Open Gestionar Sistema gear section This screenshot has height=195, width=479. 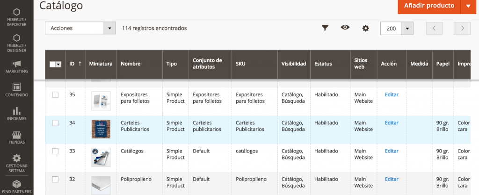click(x=17, y=163)
